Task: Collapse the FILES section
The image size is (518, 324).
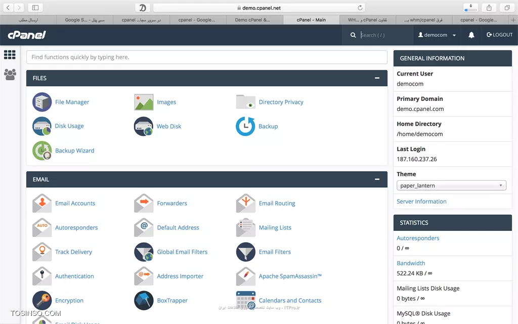Action: 377,78
